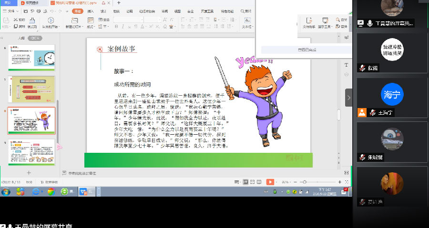The height and width of the screenshot is (228, 429).
Task: Click the From Current Slide play icon
Action: tap(51, 20)
